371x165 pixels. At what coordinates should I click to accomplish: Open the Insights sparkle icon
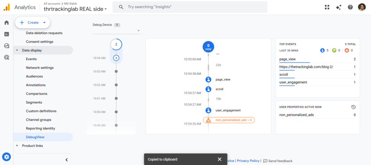coord(339,7)
